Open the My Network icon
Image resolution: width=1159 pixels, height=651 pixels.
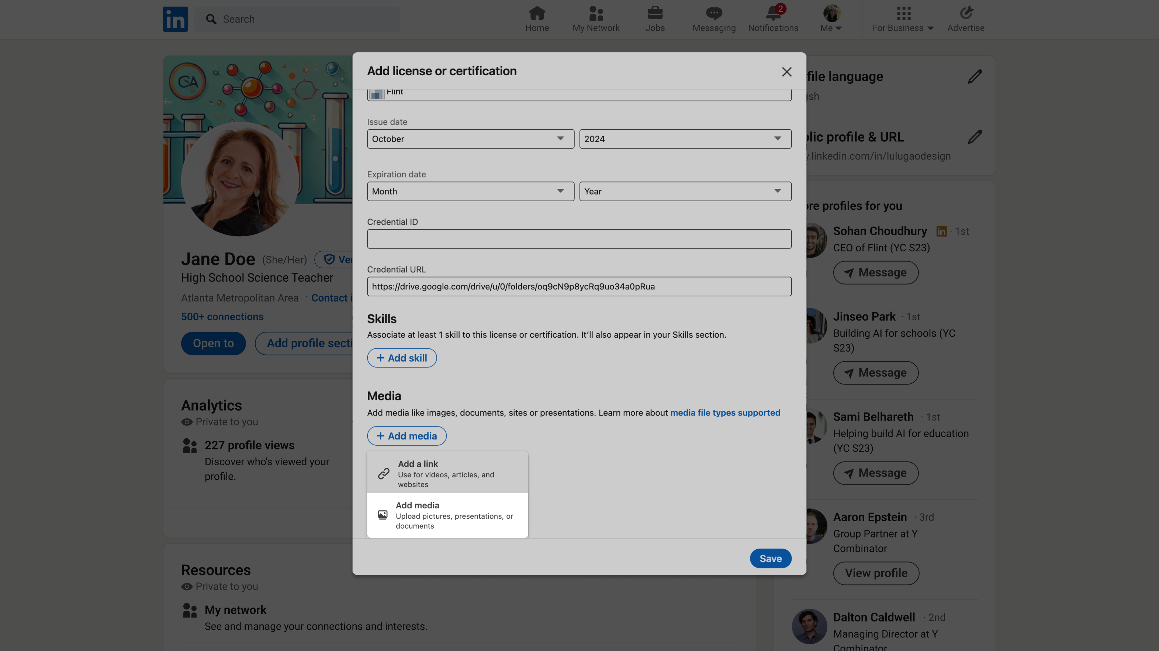(x=596, y=19)
